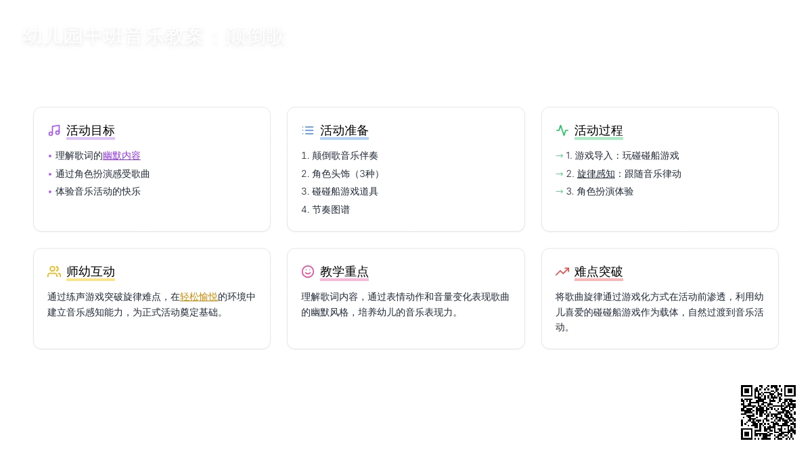
Task: Click list item 1. 颠倒歌音乐伴奏
Action: 340,155
